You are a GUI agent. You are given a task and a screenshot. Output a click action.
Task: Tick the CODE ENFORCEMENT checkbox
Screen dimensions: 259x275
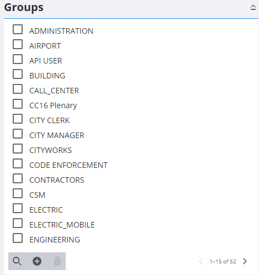pyautogui.click(x=18, y=163)
